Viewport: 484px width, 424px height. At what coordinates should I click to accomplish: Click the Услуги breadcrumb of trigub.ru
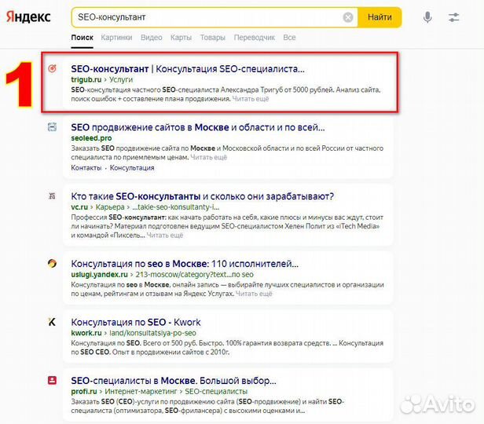click(121, 79)
